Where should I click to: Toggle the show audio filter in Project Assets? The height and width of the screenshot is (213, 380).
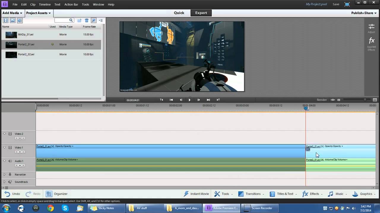point(20,20)
